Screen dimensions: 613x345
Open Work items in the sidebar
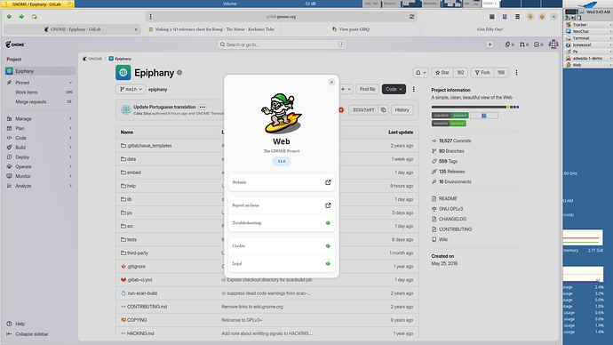pos(40,92)
